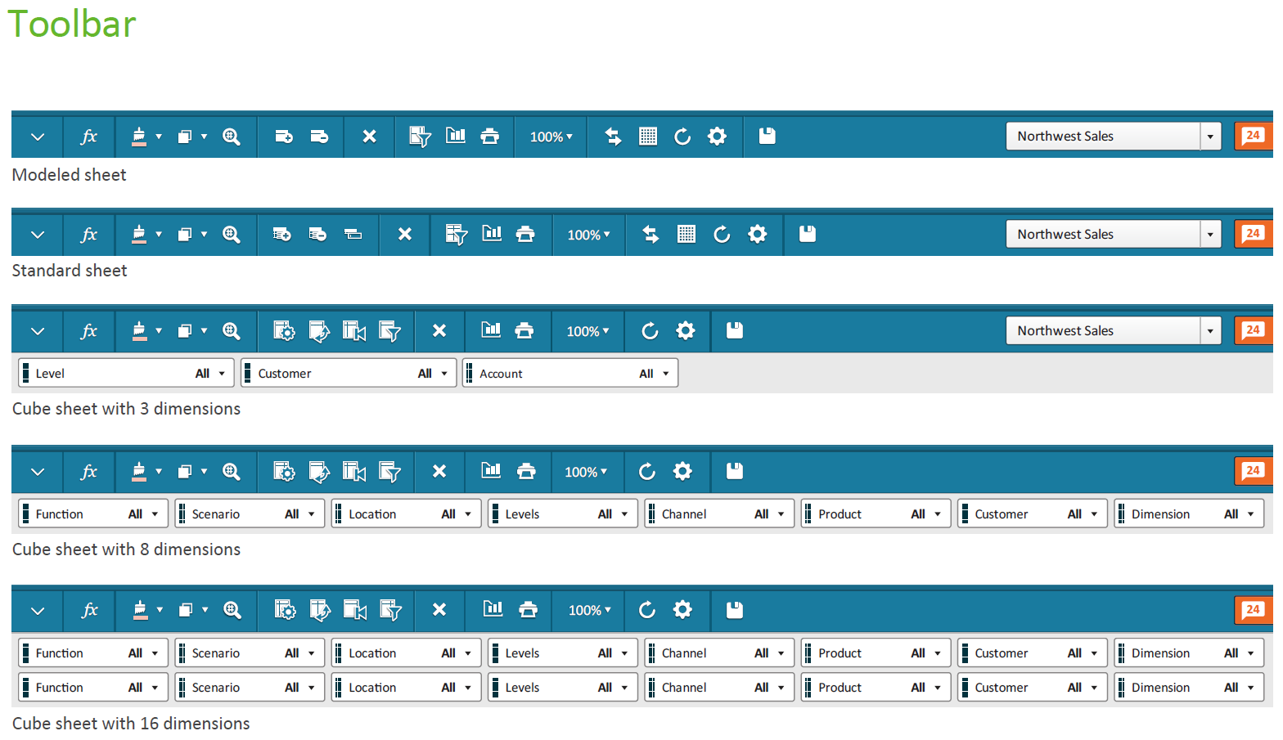Click sheet-with-gear icon in 3-dimension cube toolbar
1283x740 pixels.
[x=284, y=331]
